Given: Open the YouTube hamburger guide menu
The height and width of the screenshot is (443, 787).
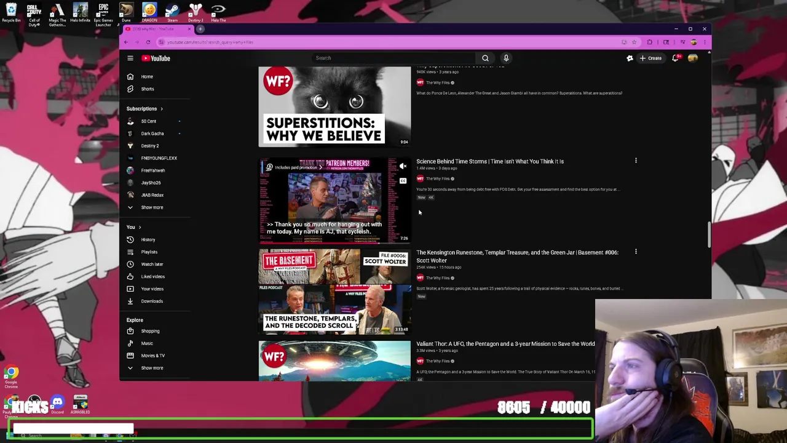Looking at the screenshot, I should click(130, 58).
